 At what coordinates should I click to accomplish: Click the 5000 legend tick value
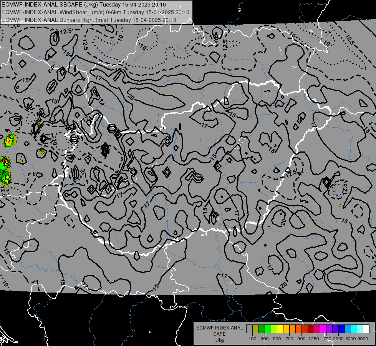[x=363, y=339]
